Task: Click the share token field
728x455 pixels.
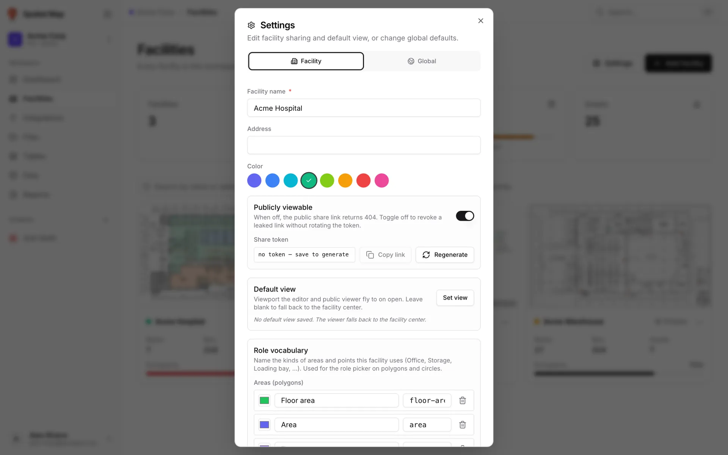Action: [x=304, y=255]
